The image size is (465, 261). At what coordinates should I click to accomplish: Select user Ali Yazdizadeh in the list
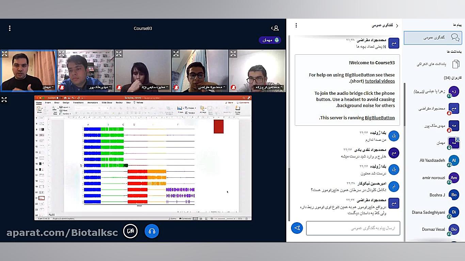432,160
